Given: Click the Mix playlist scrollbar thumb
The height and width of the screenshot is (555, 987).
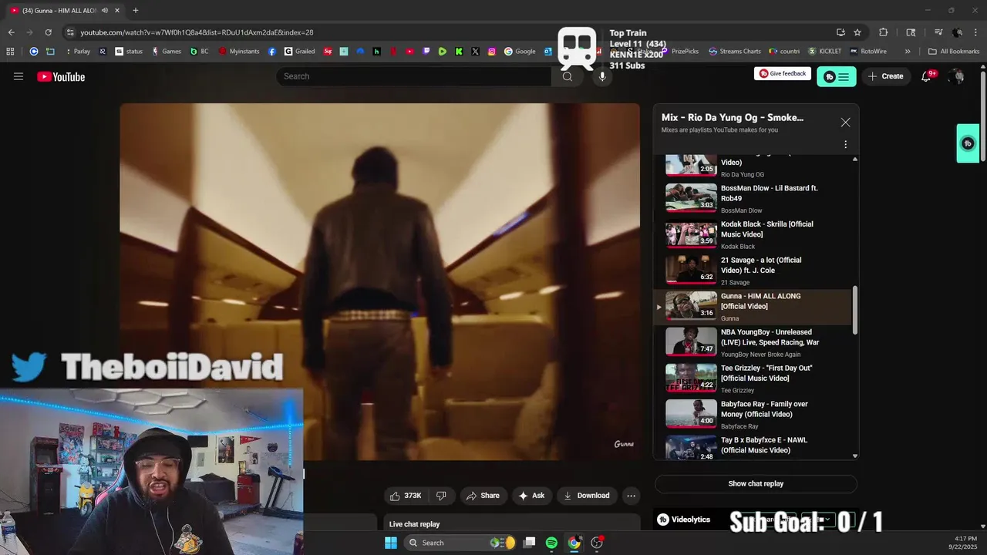Looking at the screenshot, I should point(854,310).
